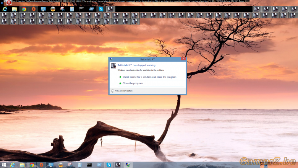Image resolution: width=298 pixels, height=168 pixels.
Task: Click the Battlefield 4 icon right of Skype in black bar
Action: point(110,9)
